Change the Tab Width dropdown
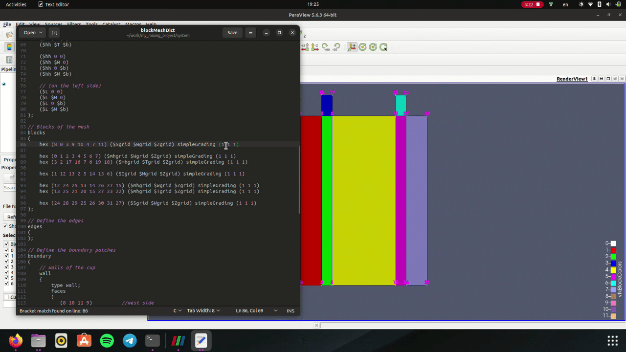This screenshot has width=626, height=352. pos(203,310)
